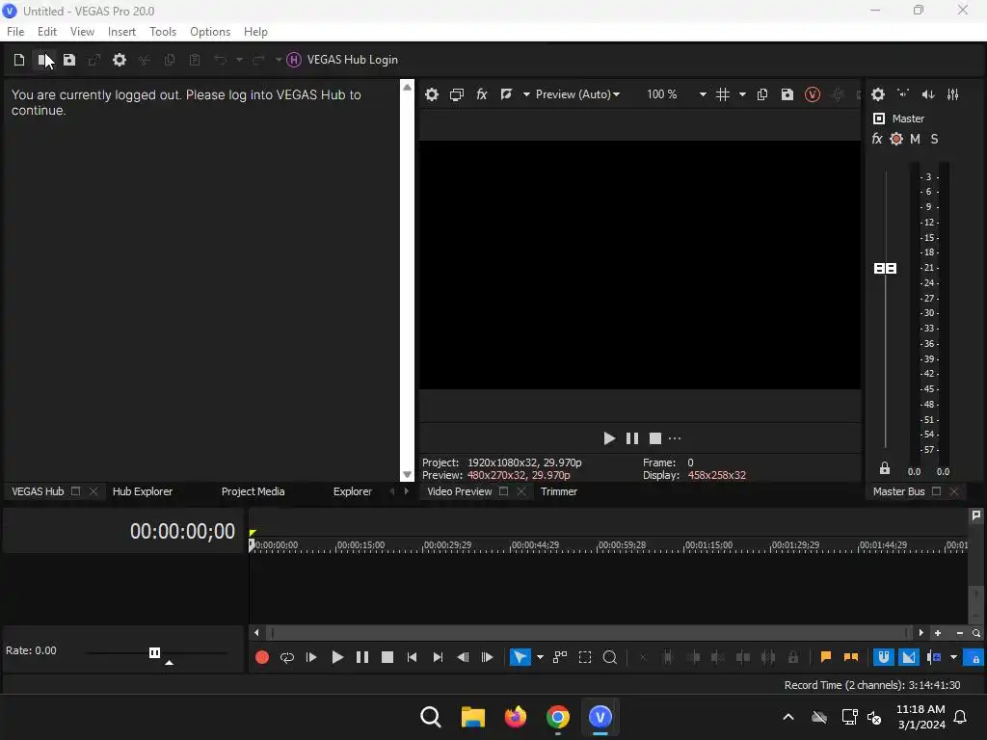Select the Video Preview tab
987x740 pixels.
[x=460, y=491]
